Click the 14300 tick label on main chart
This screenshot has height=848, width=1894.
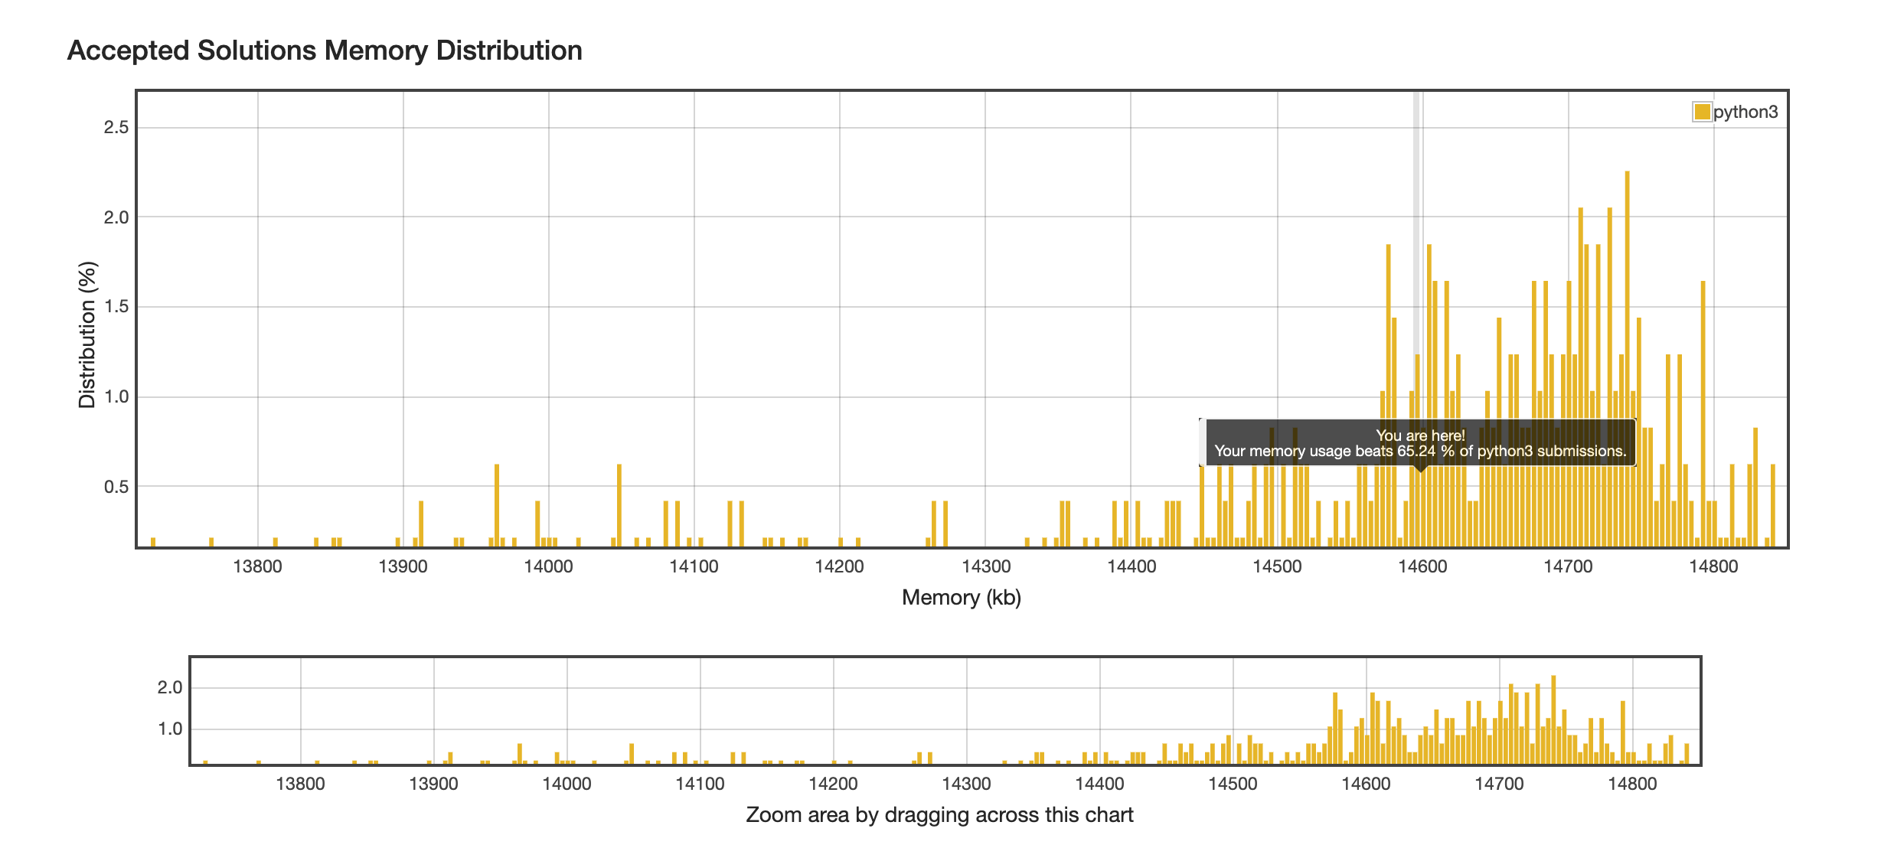tap(986, 567)
